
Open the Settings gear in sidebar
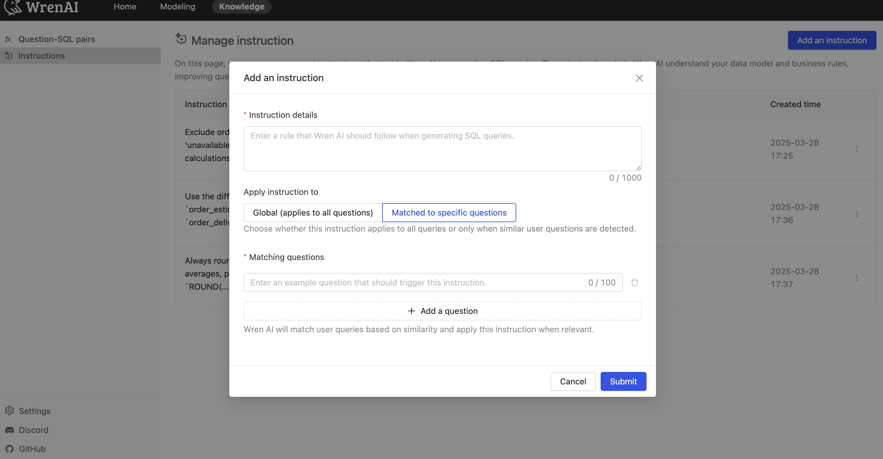28,411
